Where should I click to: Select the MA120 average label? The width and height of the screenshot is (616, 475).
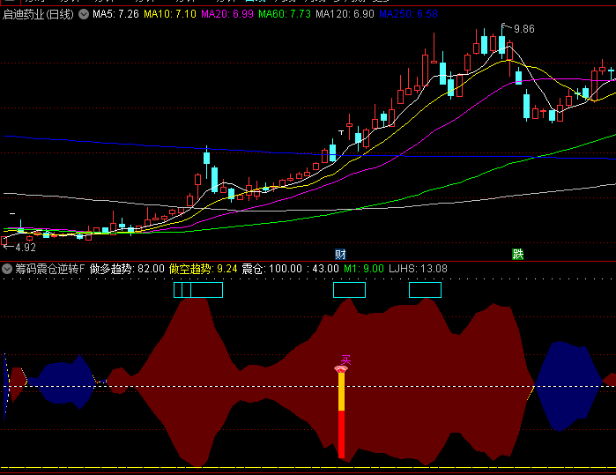point(344,15)
